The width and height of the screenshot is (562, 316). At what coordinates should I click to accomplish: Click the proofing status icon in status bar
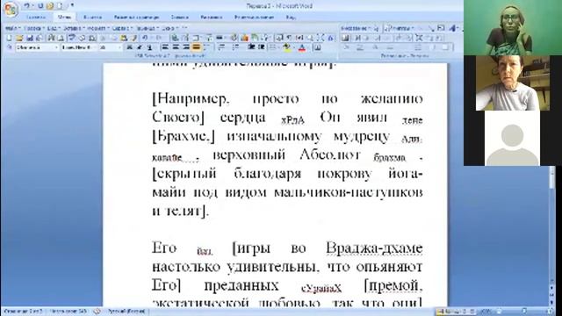[x=97, y=312]
